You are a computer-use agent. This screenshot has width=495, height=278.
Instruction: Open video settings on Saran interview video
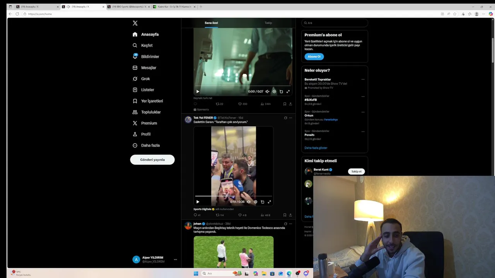click(256, 202)
